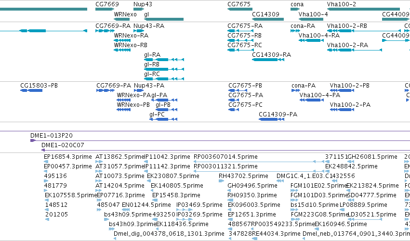Select the AT13862.5prime feature label
Viewport: 410px width, 241px height.
(120, 157)
